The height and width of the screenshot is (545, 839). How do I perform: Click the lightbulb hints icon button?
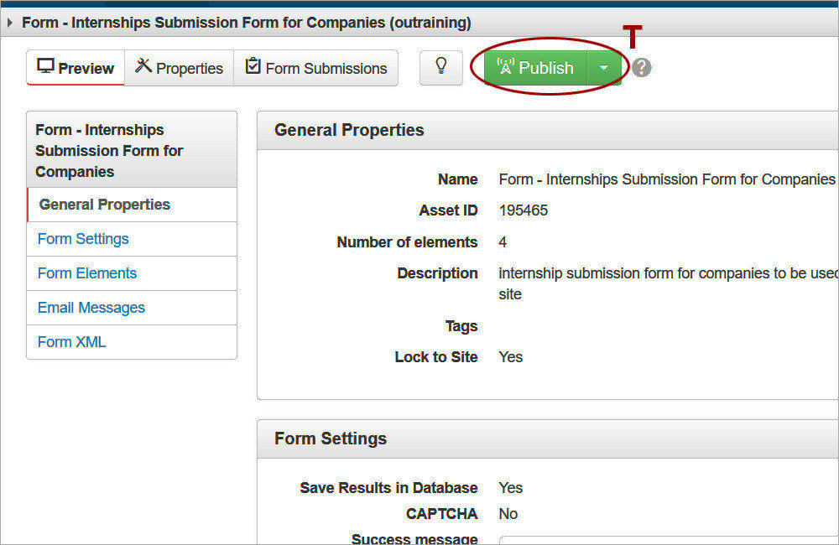[441, 67]
